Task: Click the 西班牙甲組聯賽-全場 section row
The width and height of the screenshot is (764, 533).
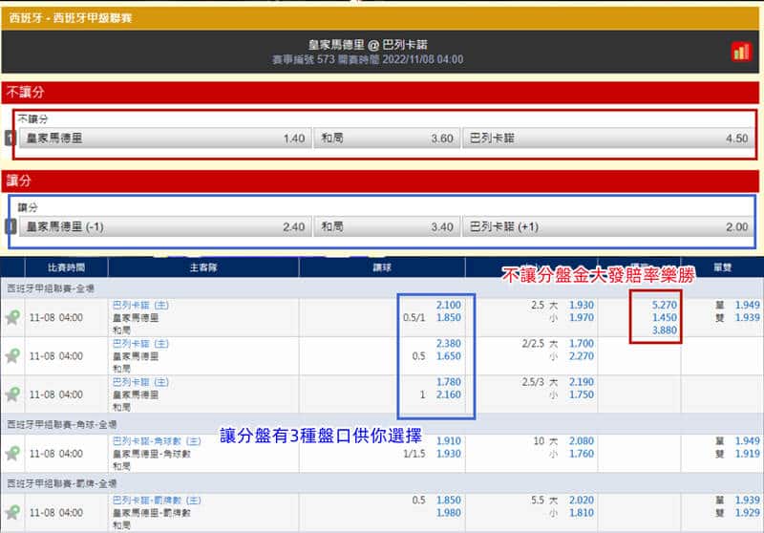Action: click(x=382, y=288)
